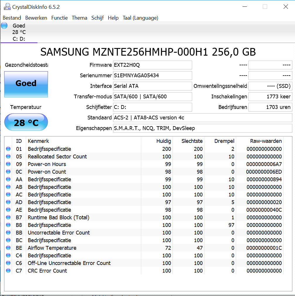The image size is (295, 296).
Task: Select the Reallocated Sector Count row name
Action: point(57,157)
